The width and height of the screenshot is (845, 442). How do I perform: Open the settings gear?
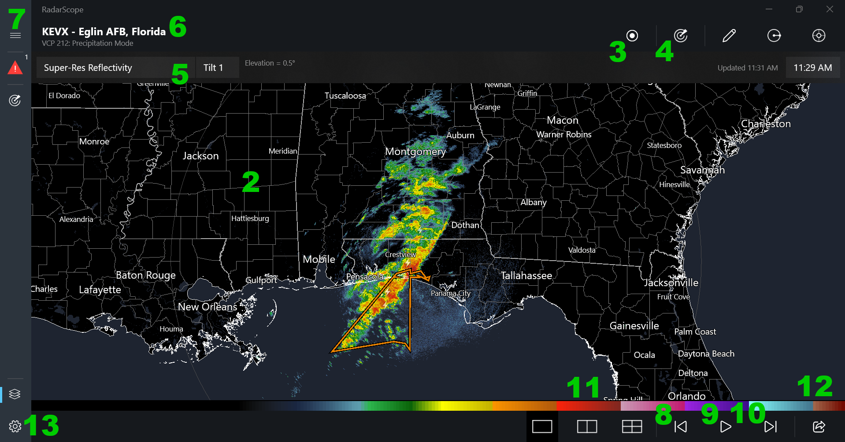tap(15, 426)
